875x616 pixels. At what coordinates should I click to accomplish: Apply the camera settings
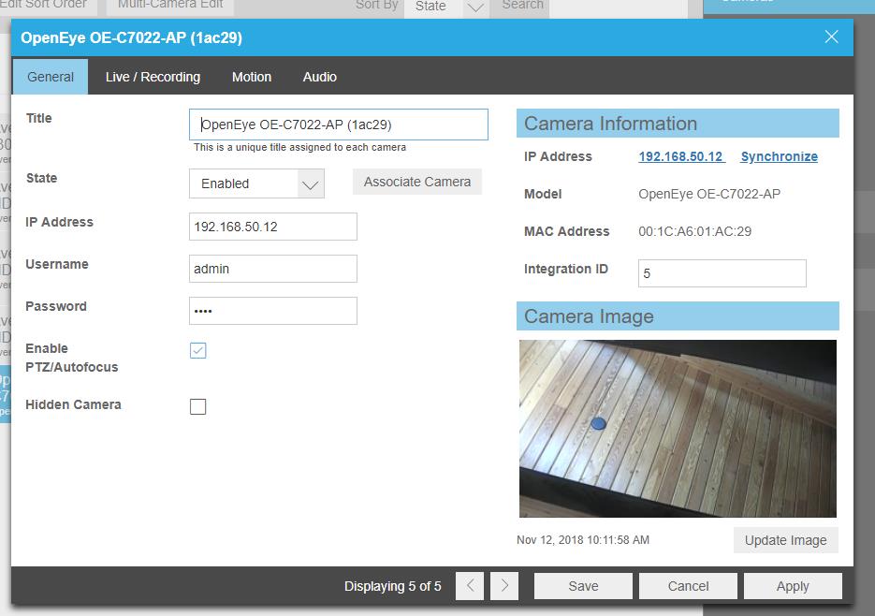coord(793,586)
